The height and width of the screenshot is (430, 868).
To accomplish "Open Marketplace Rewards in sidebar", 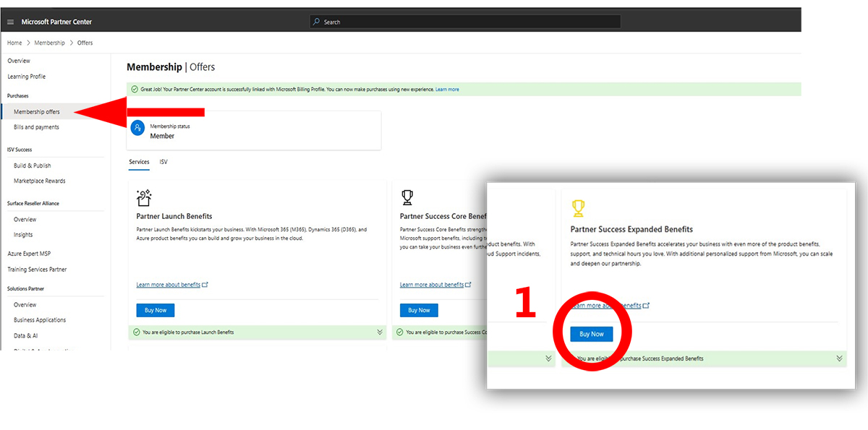I will click(x=40, y=181).
